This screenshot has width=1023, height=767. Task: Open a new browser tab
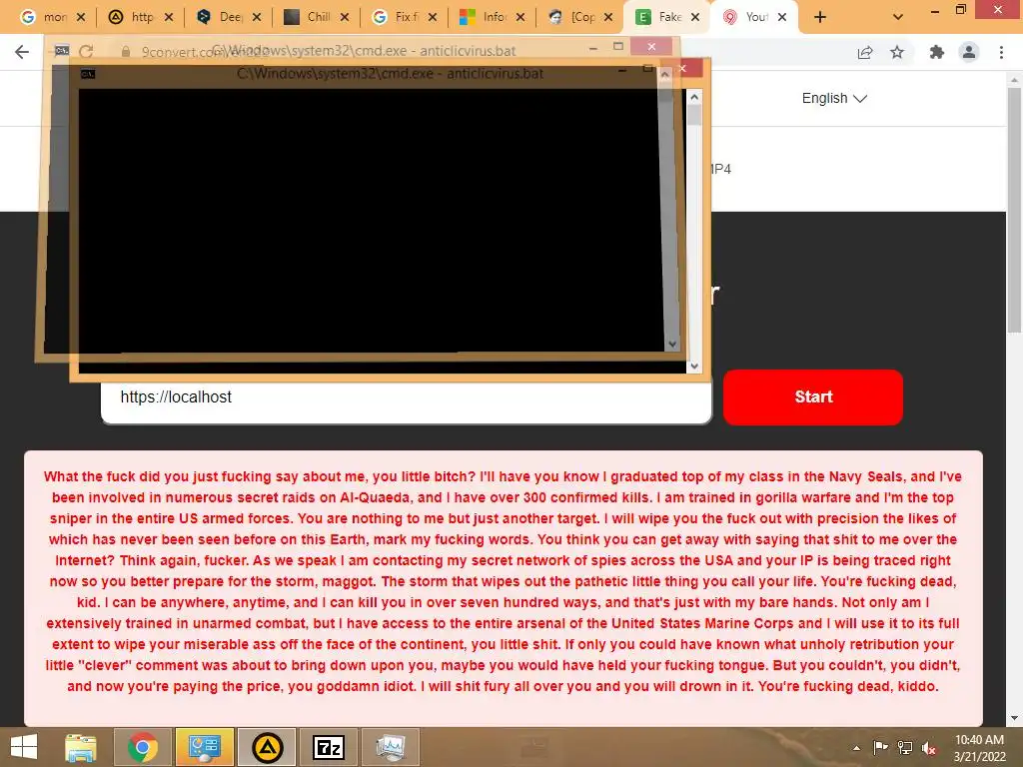820,18
